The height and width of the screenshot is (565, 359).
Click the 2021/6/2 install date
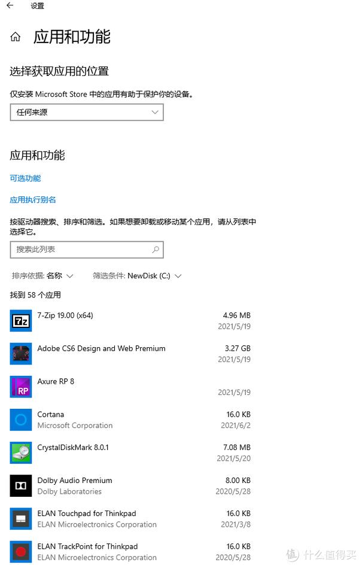pyautogui.click(x=236, y=426)
